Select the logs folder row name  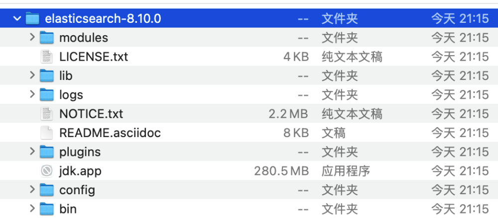coord(71,94)
